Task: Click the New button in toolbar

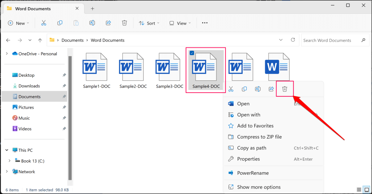Action: pos(17,23)
